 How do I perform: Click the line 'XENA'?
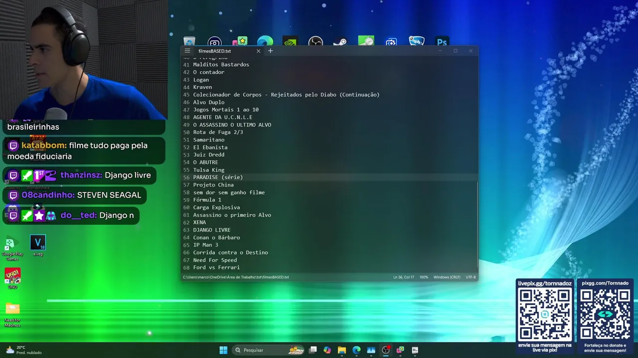click(199, 222)
